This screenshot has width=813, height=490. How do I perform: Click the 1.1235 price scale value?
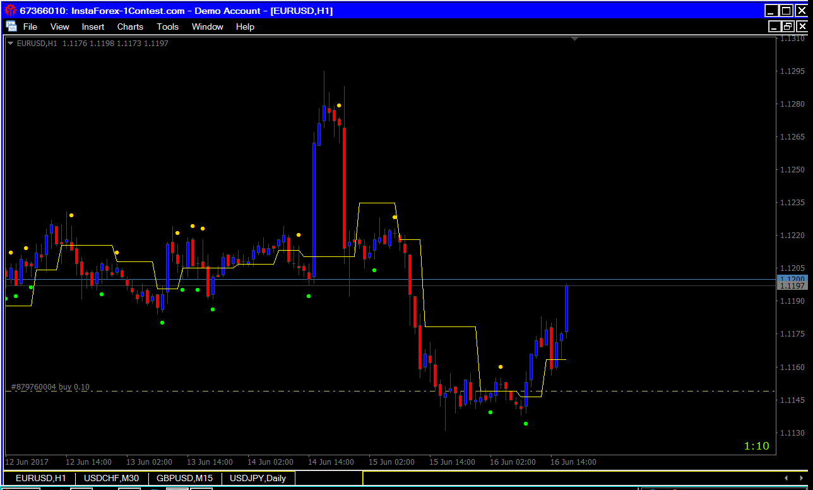click(x=792, y=203)
